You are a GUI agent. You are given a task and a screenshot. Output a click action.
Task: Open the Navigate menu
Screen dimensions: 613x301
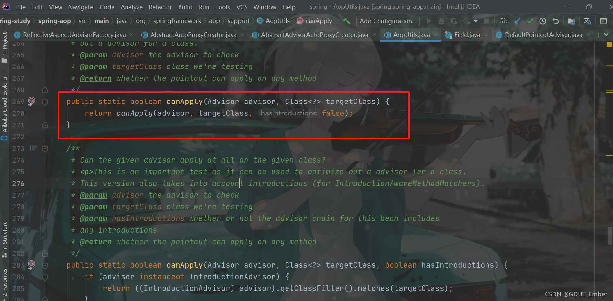(x=81, y=7)
